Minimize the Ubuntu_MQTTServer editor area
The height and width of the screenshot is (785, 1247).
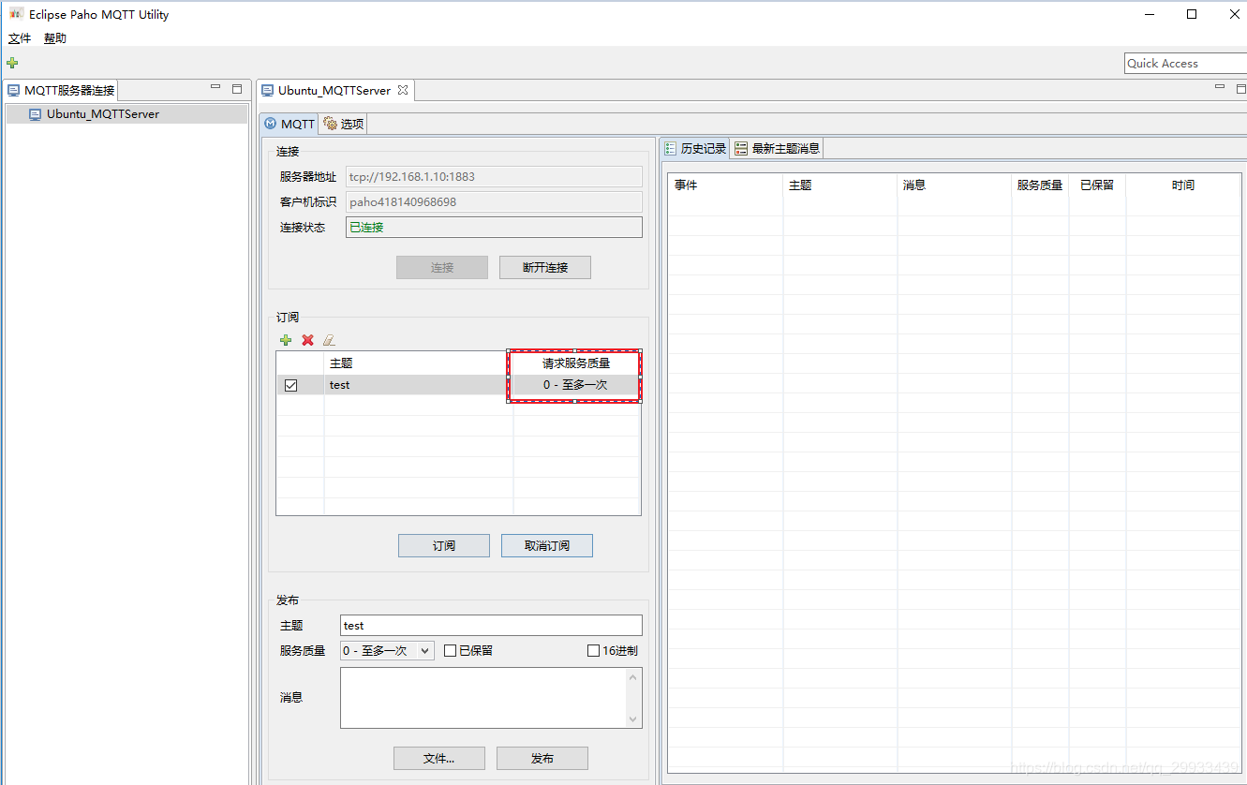point(1220,87)
